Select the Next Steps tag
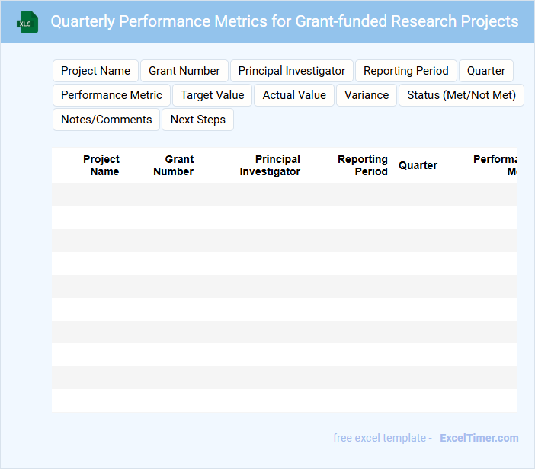This screenshot has width=535, height=469. click(198, 120)
